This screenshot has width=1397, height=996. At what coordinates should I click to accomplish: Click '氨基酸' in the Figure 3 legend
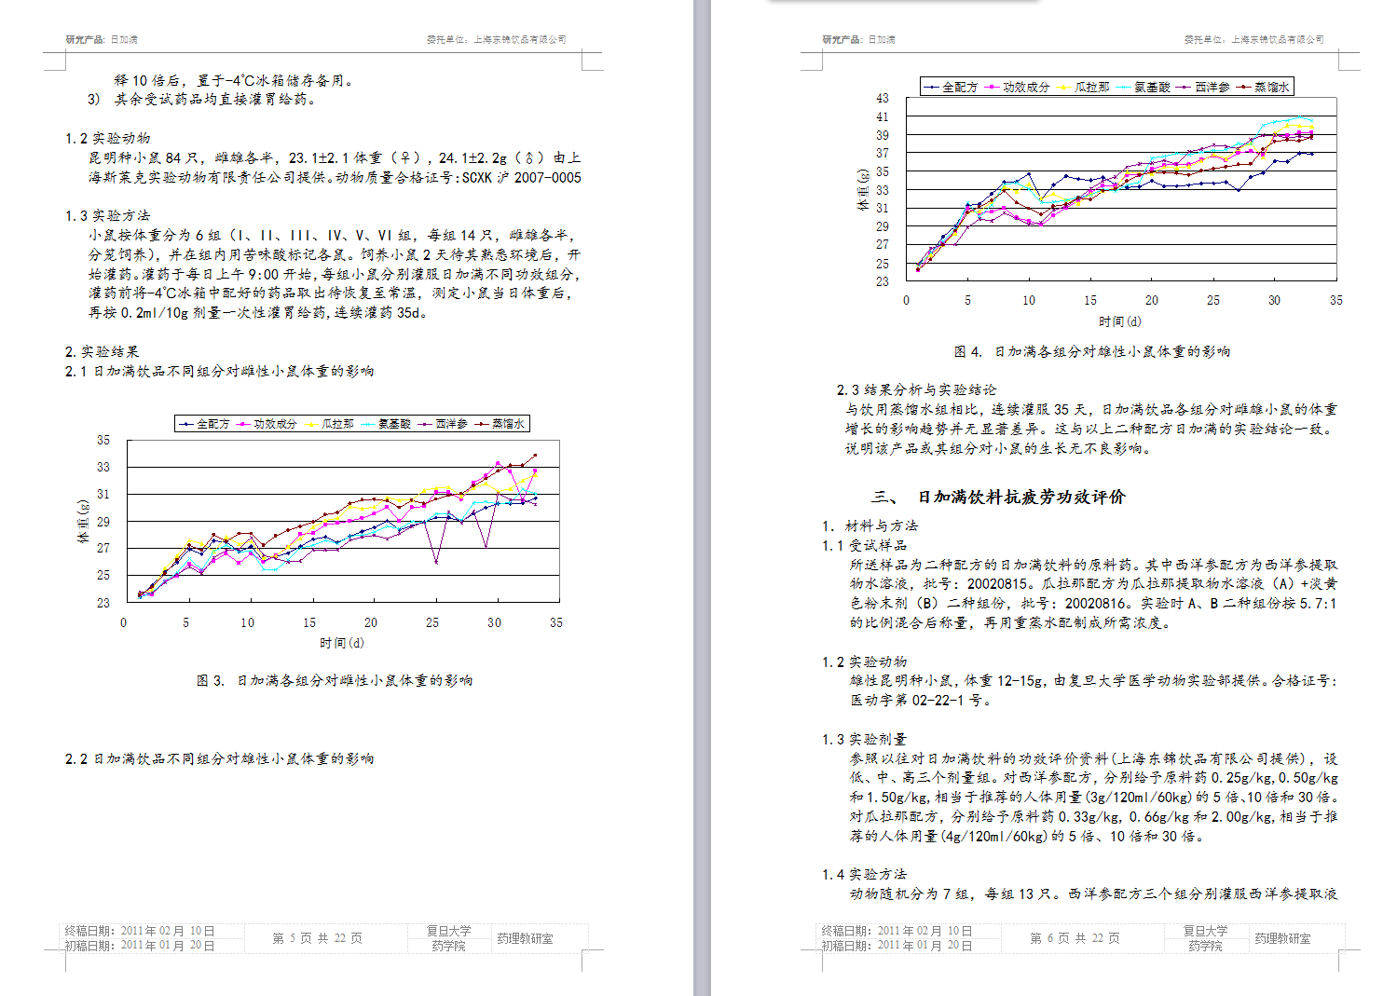(x=394, y=424)
